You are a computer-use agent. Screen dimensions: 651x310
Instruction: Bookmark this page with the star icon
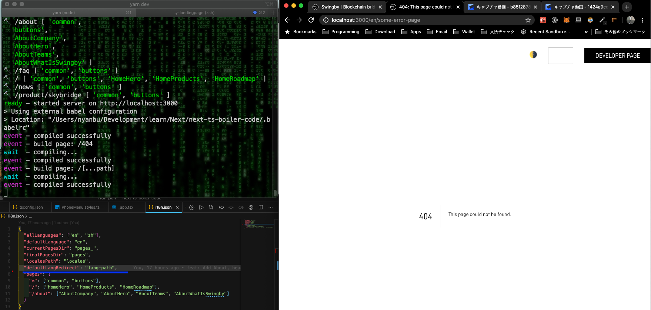(x=528, y=20)
